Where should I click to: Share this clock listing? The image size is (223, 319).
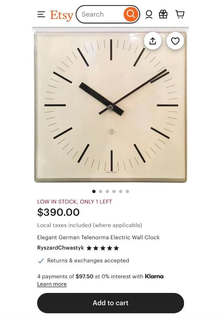[153, 41]
